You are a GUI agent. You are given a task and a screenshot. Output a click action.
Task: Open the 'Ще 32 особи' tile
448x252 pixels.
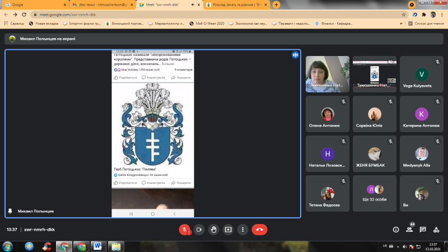point(375,193)
